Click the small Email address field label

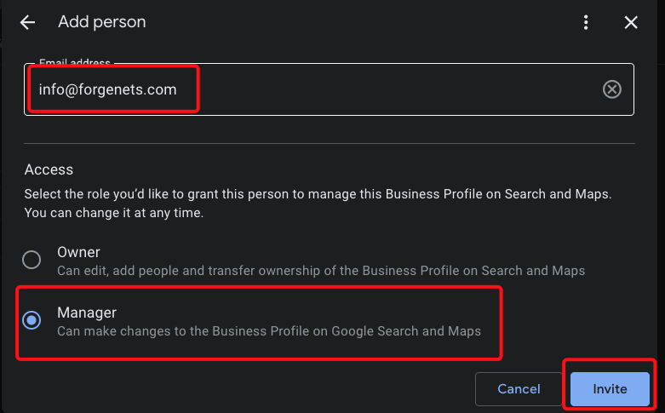[76, 64]
